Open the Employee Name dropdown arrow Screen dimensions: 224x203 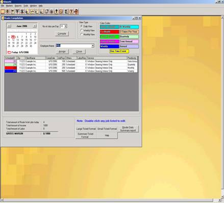[x=93, y=46]
